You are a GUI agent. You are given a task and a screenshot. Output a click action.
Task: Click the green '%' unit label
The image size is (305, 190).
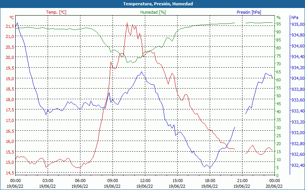click(279, 17)
